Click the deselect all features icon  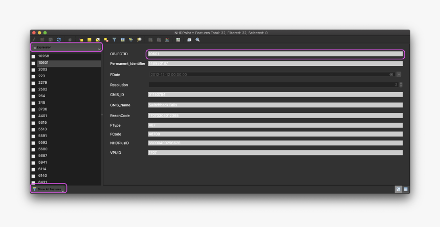pyautogui.click(x=106, y=39)
